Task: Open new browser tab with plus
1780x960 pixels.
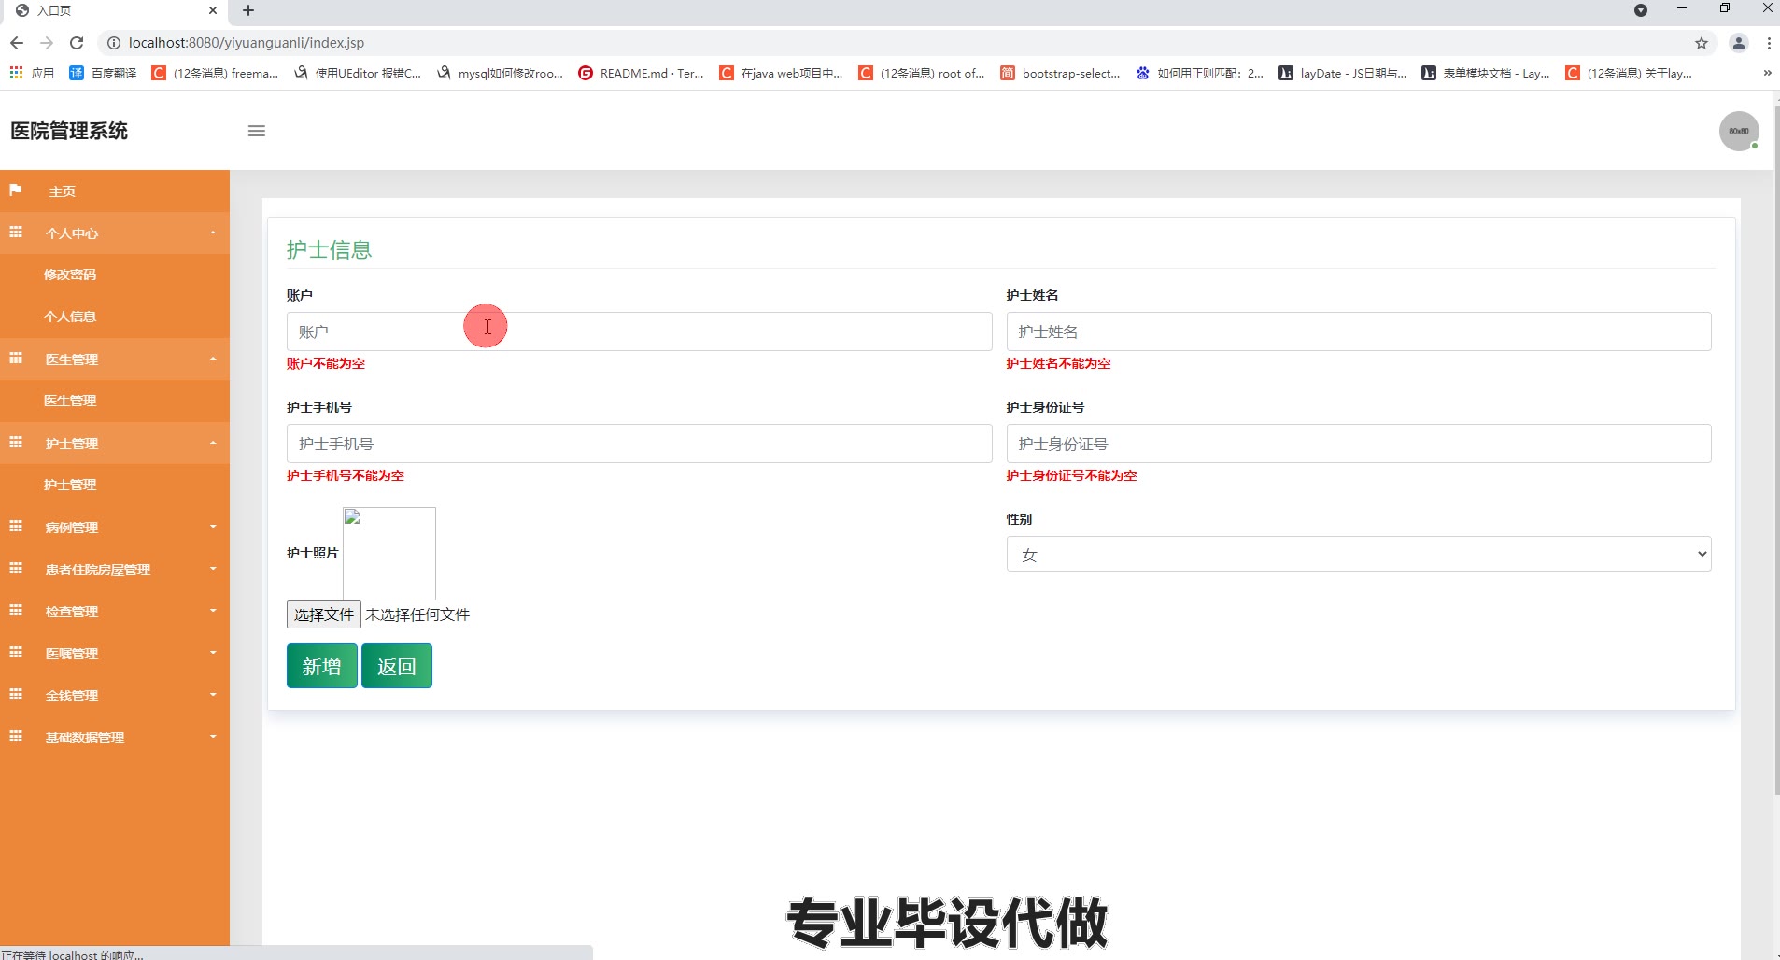Action: [248, 10]
